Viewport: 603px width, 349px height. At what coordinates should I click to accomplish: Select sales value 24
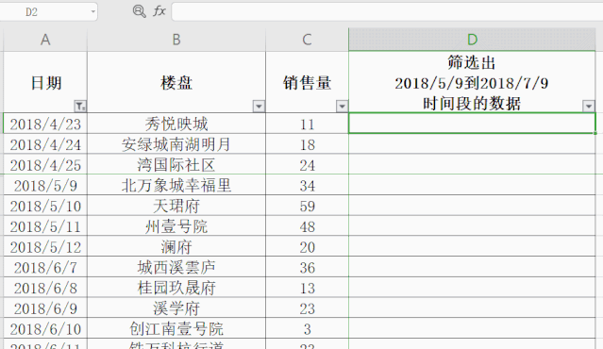pos(307,164)
